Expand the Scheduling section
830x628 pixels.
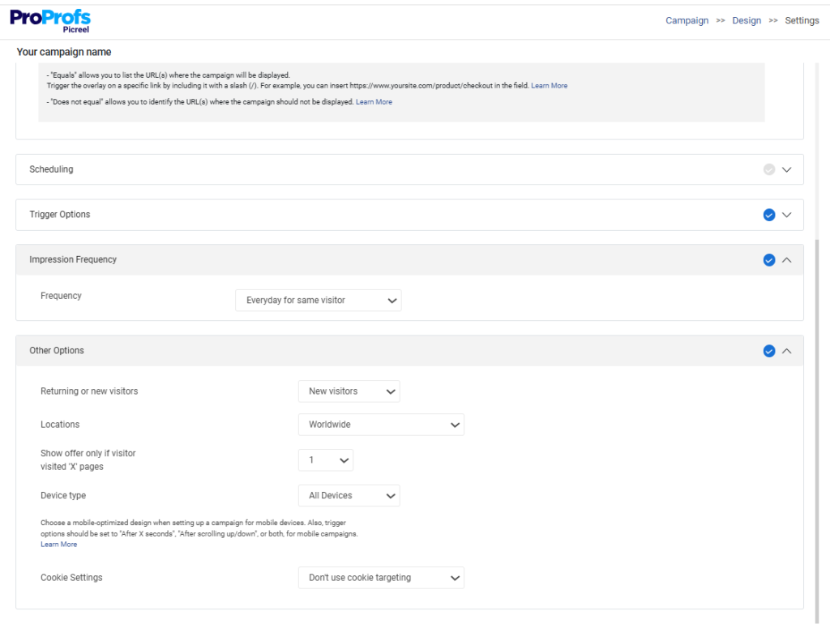[x=786, y=169]
